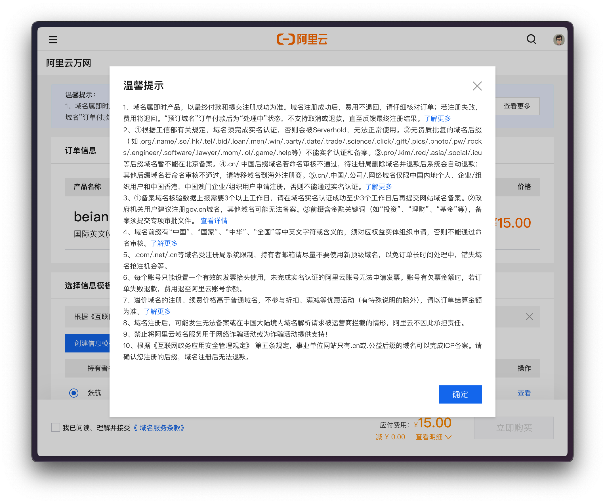
Task: Dismiss the template notice with X icon
Action: click(x=529, y=317)
